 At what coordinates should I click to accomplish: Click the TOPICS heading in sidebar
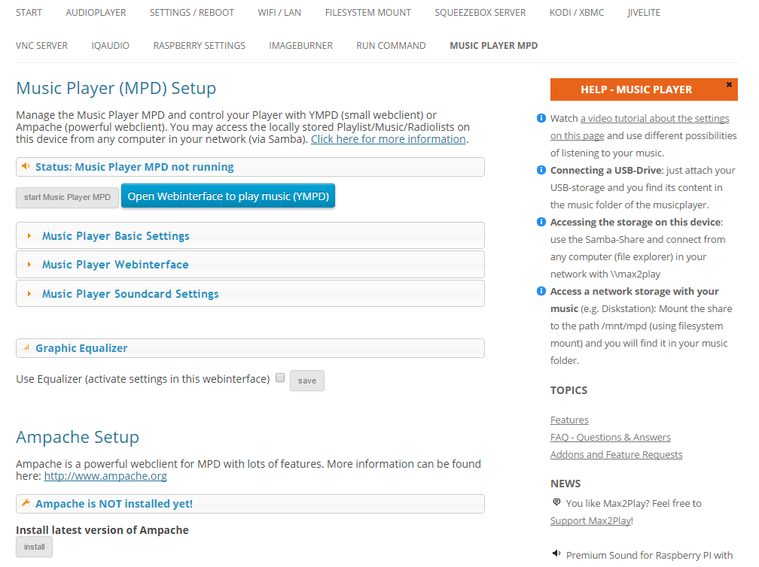(x=568, y=390)
